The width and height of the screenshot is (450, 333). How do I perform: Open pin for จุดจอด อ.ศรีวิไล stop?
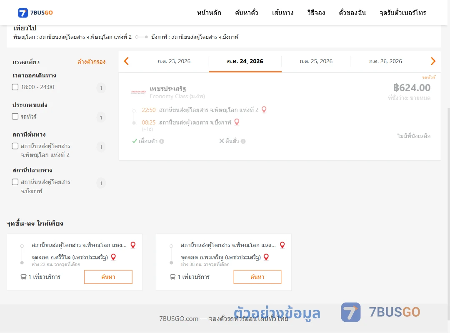[113, 257]
